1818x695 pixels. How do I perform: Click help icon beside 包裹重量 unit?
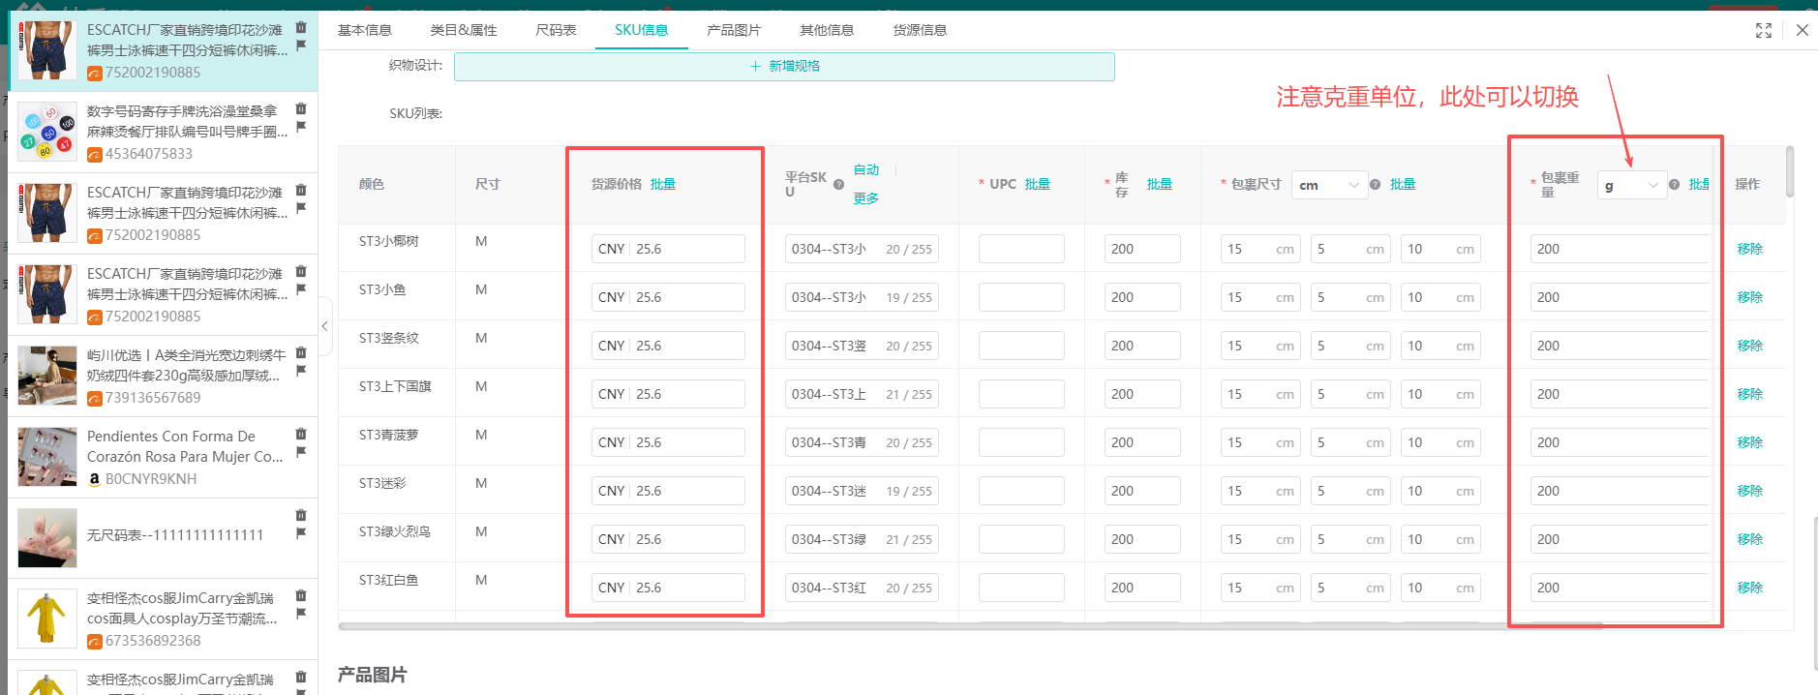[x=1674, y=185]
